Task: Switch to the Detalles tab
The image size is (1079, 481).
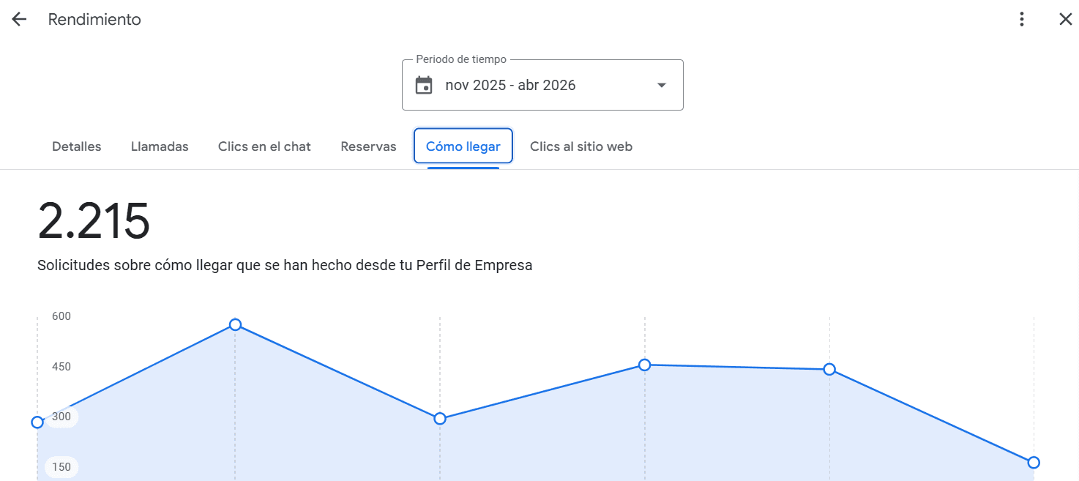Action: point(77,146)
